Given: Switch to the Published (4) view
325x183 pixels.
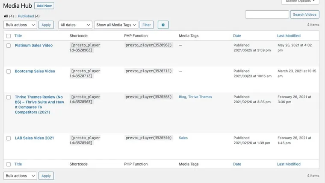Looking at the screenshot, I should (29, 16).
